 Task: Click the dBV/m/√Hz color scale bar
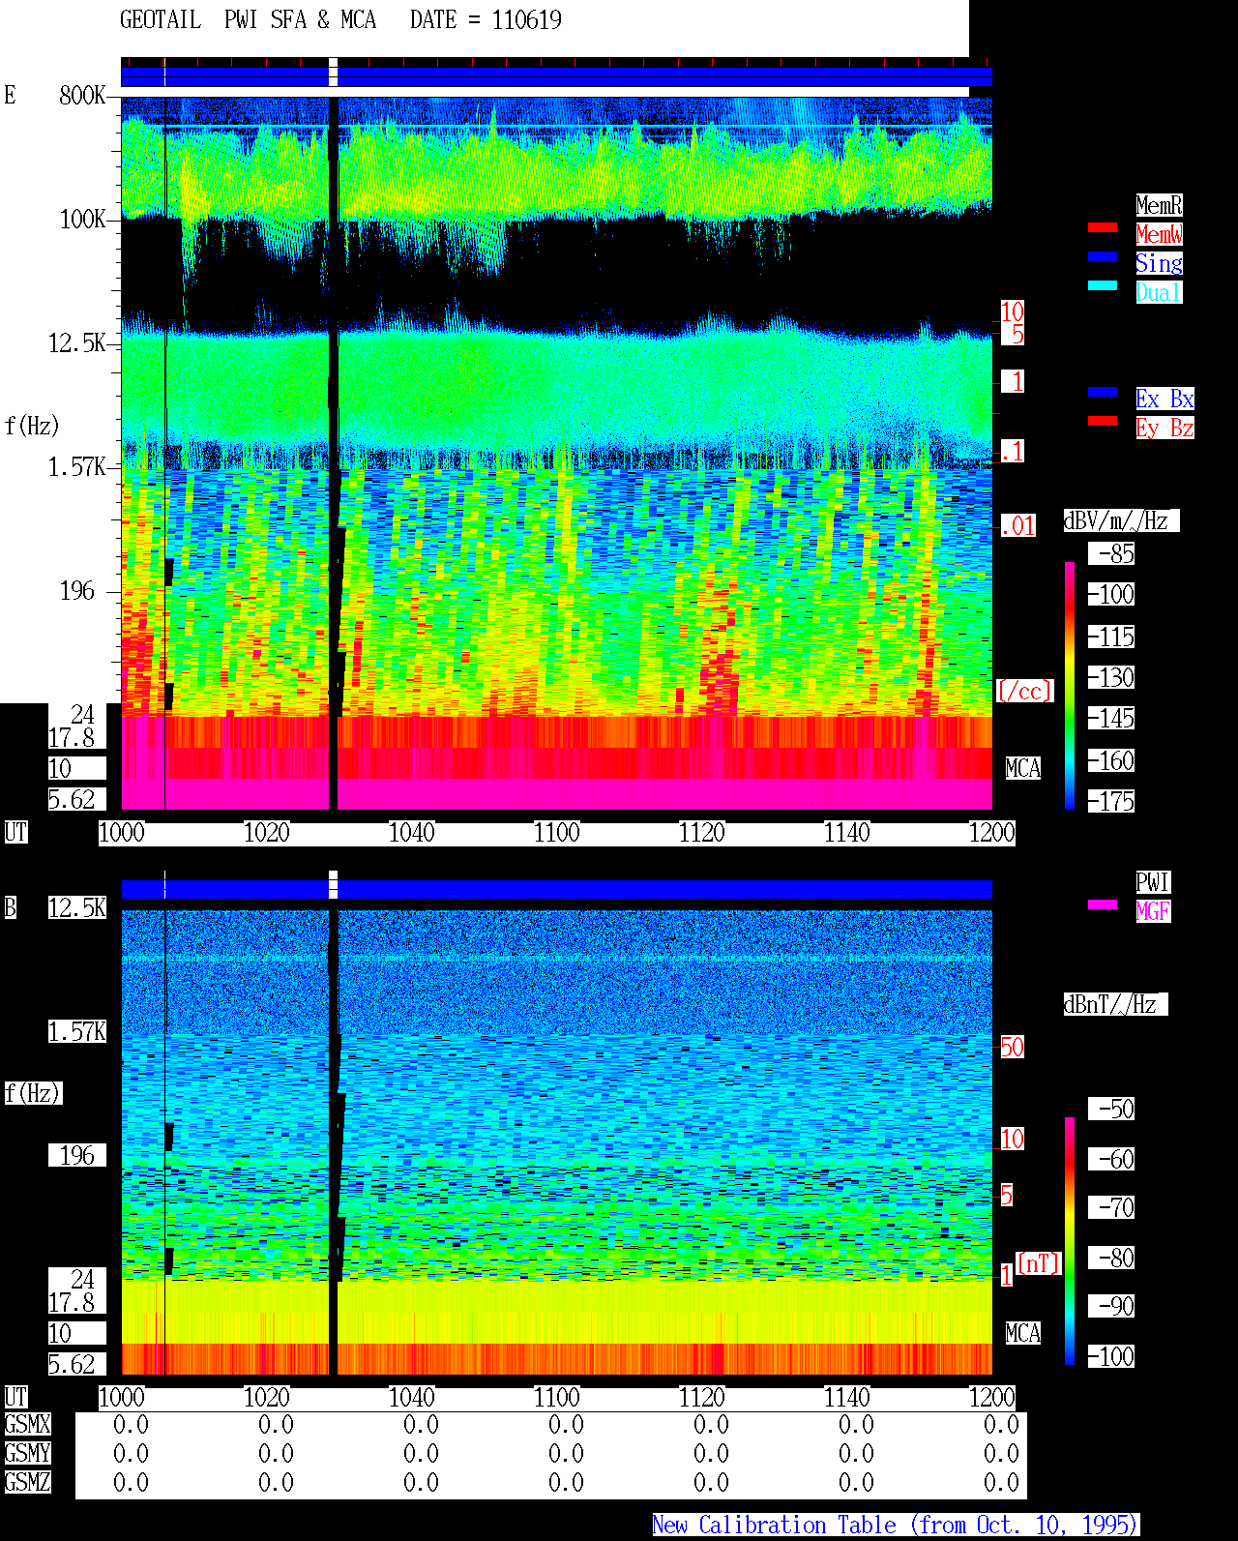click(x=1070, y=685)
